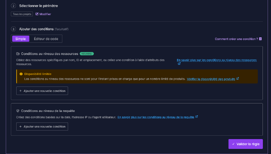The height and width of the screenshot is (154, 271).
Task: Open Vérifier la disponibilité des produits link
Action: [x=211, y=79]
